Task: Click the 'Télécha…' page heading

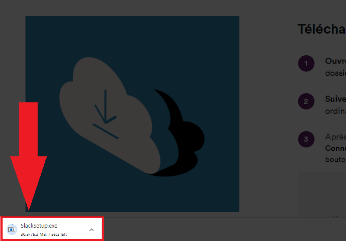Action: (x=321, y=29)
